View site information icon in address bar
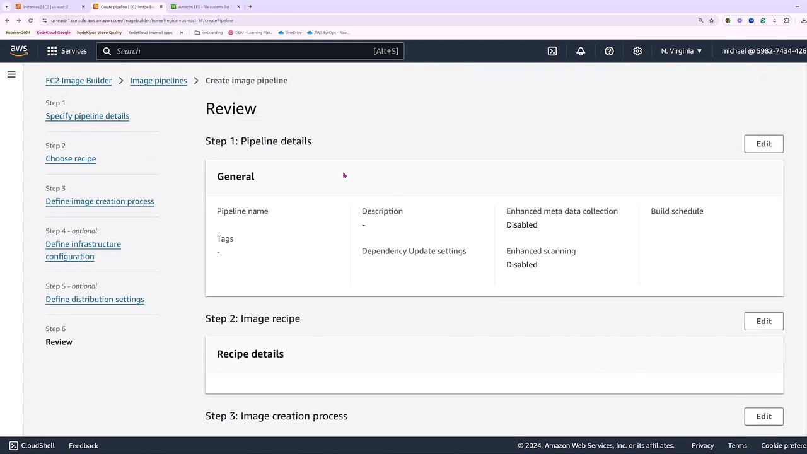The height and width of the screenshot is (454, 807). coord(44,20)
